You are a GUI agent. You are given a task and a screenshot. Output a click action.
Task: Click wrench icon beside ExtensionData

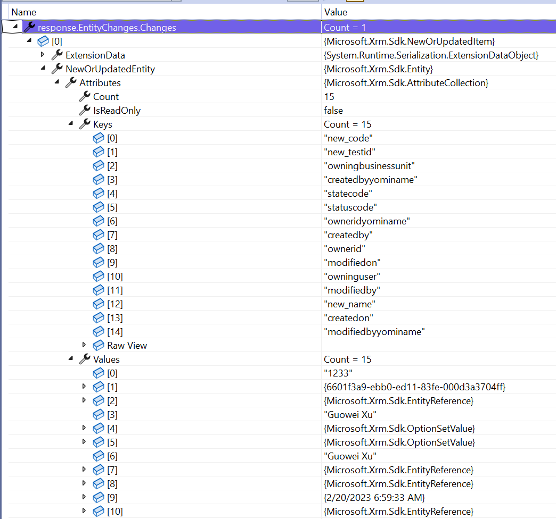tap(57, 55)
